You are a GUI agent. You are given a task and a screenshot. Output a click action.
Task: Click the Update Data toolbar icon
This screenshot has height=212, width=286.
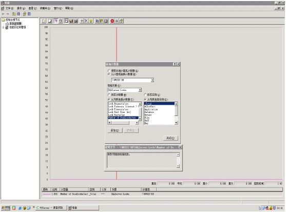coord(117,21)
